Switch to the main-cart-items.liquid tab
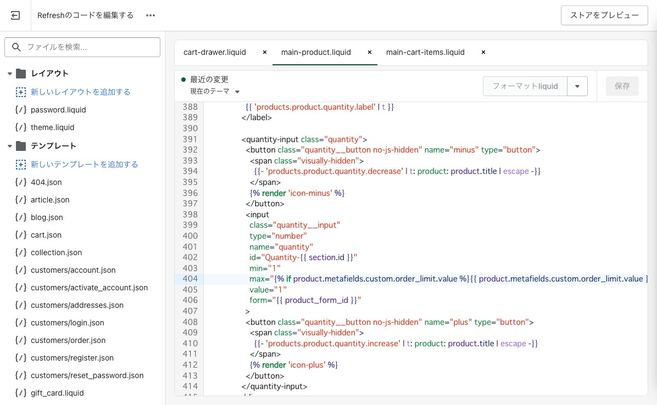 pos(425,52)
